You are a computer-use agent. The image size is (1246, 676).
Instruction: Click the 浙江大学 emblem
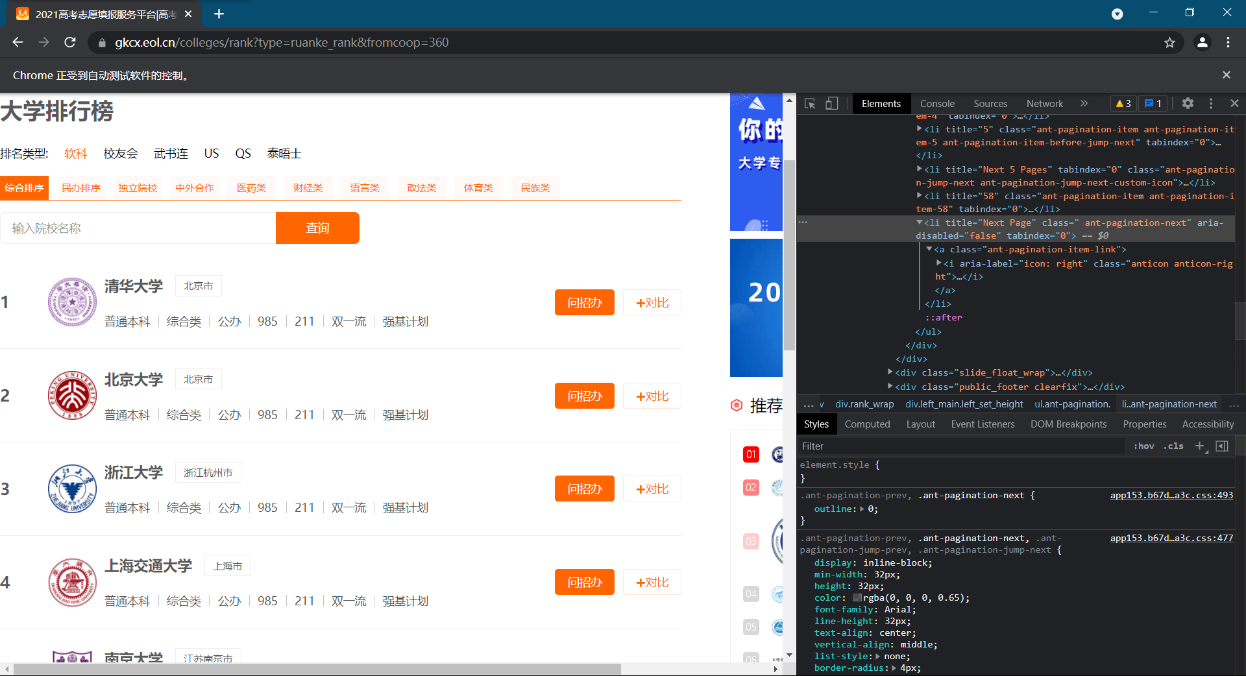point(72,489)
